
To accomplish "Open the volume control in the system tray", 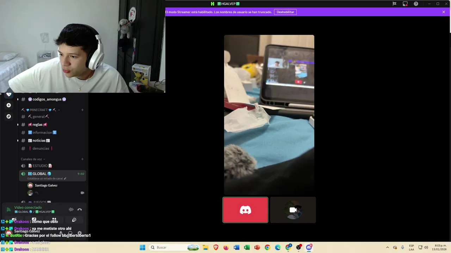I will pos(426,247).
